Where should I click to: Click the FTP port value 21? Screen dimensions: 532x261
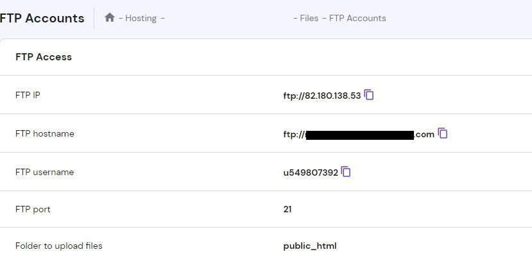287,209
